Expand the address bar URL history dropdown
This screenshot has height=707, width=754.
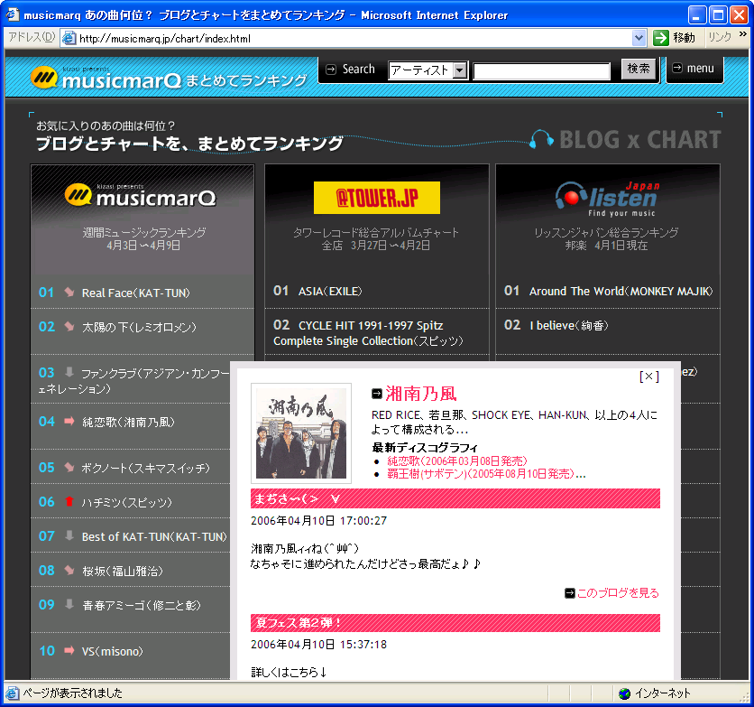[639, 38]
